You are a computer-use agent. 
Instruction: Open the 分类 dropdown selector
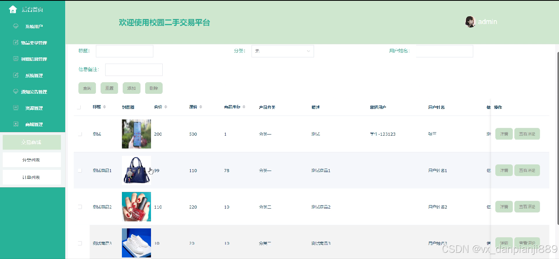tap(283, 51)
